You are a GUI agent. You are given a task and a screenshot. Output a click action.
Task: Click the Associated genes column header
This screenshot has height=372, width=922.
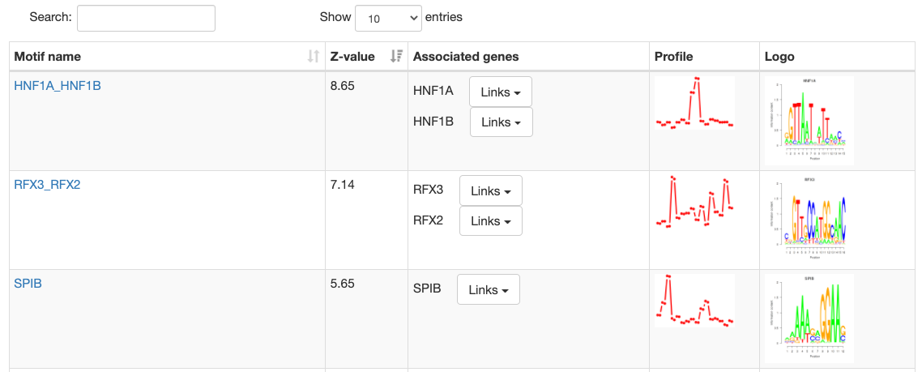point(466,57)
